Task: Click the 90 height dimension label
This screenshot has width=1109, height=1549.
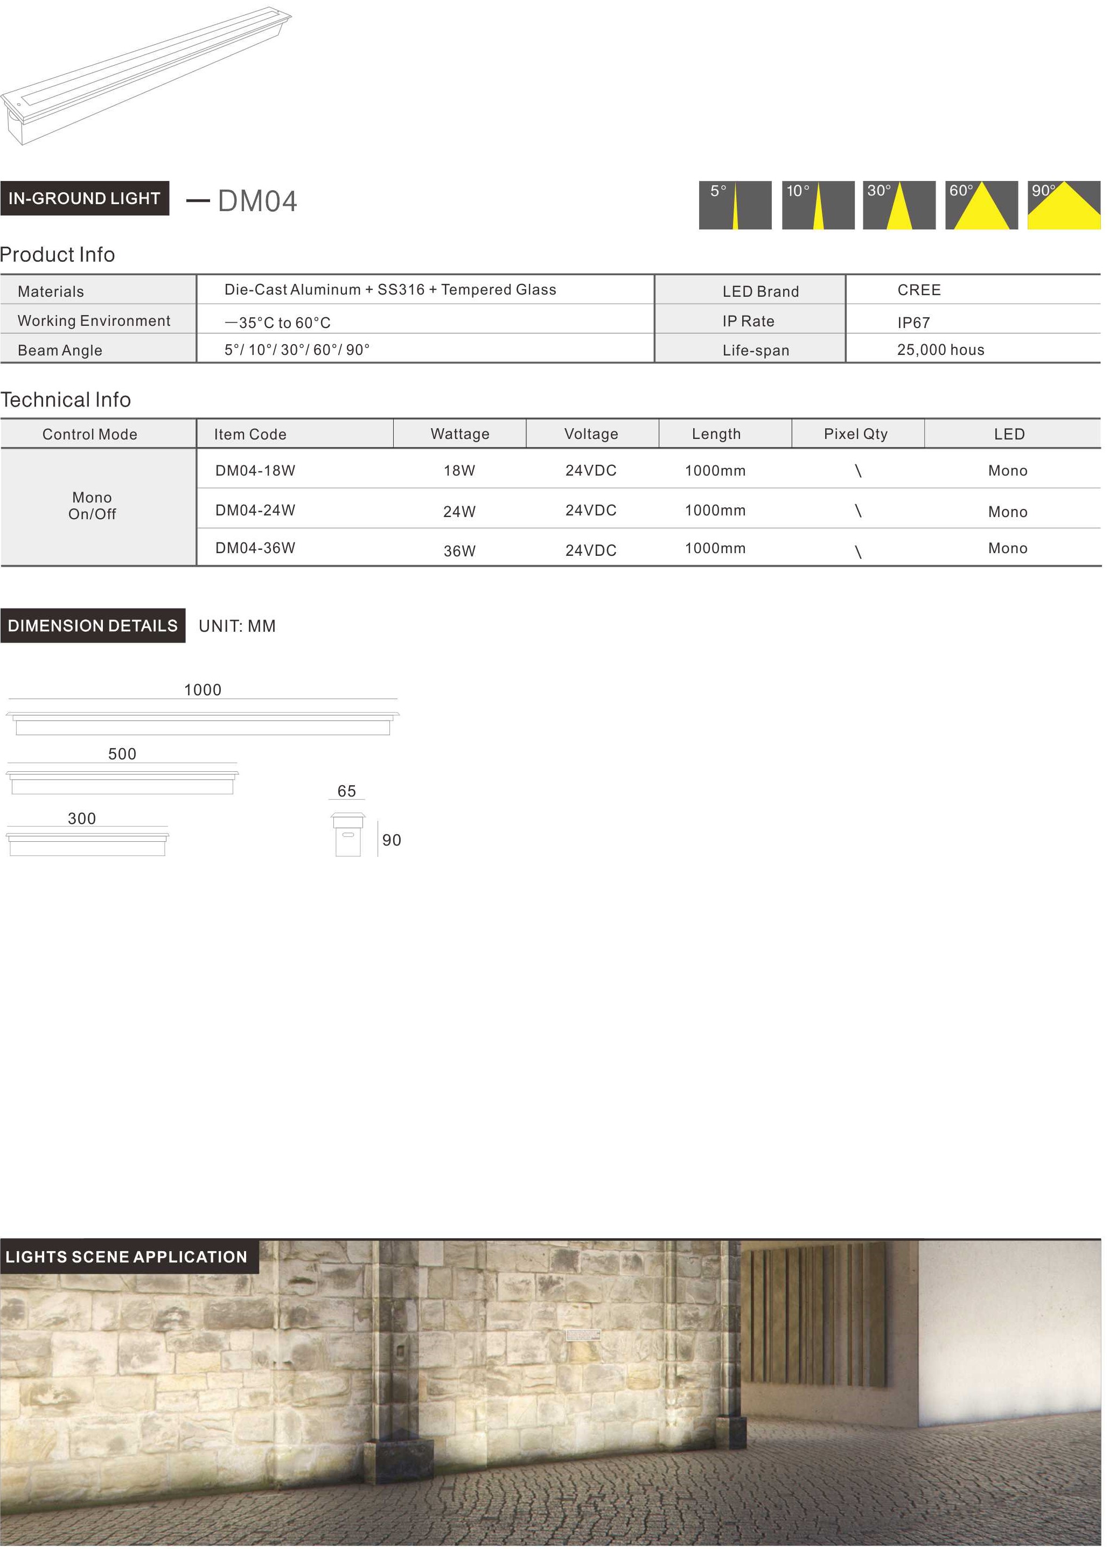Action: [391, 840]
